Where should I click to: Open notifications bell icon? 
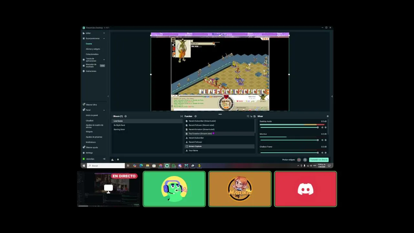(x=118, y=160)
